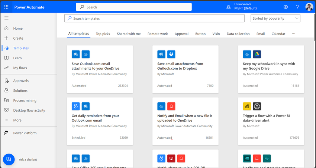316x168 pixels.
Task: Click the alarm clock icon on the daily reminders card
Action: click(75, 106)
